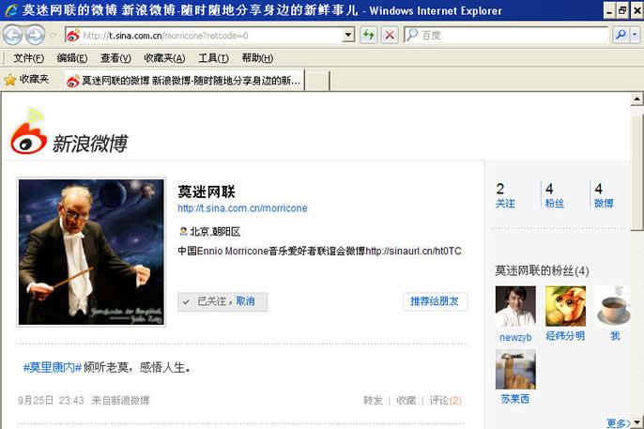Click the http://sinaurl.cn/ht0TC short link text
This screenshot has height=429, width=644.
413,251
